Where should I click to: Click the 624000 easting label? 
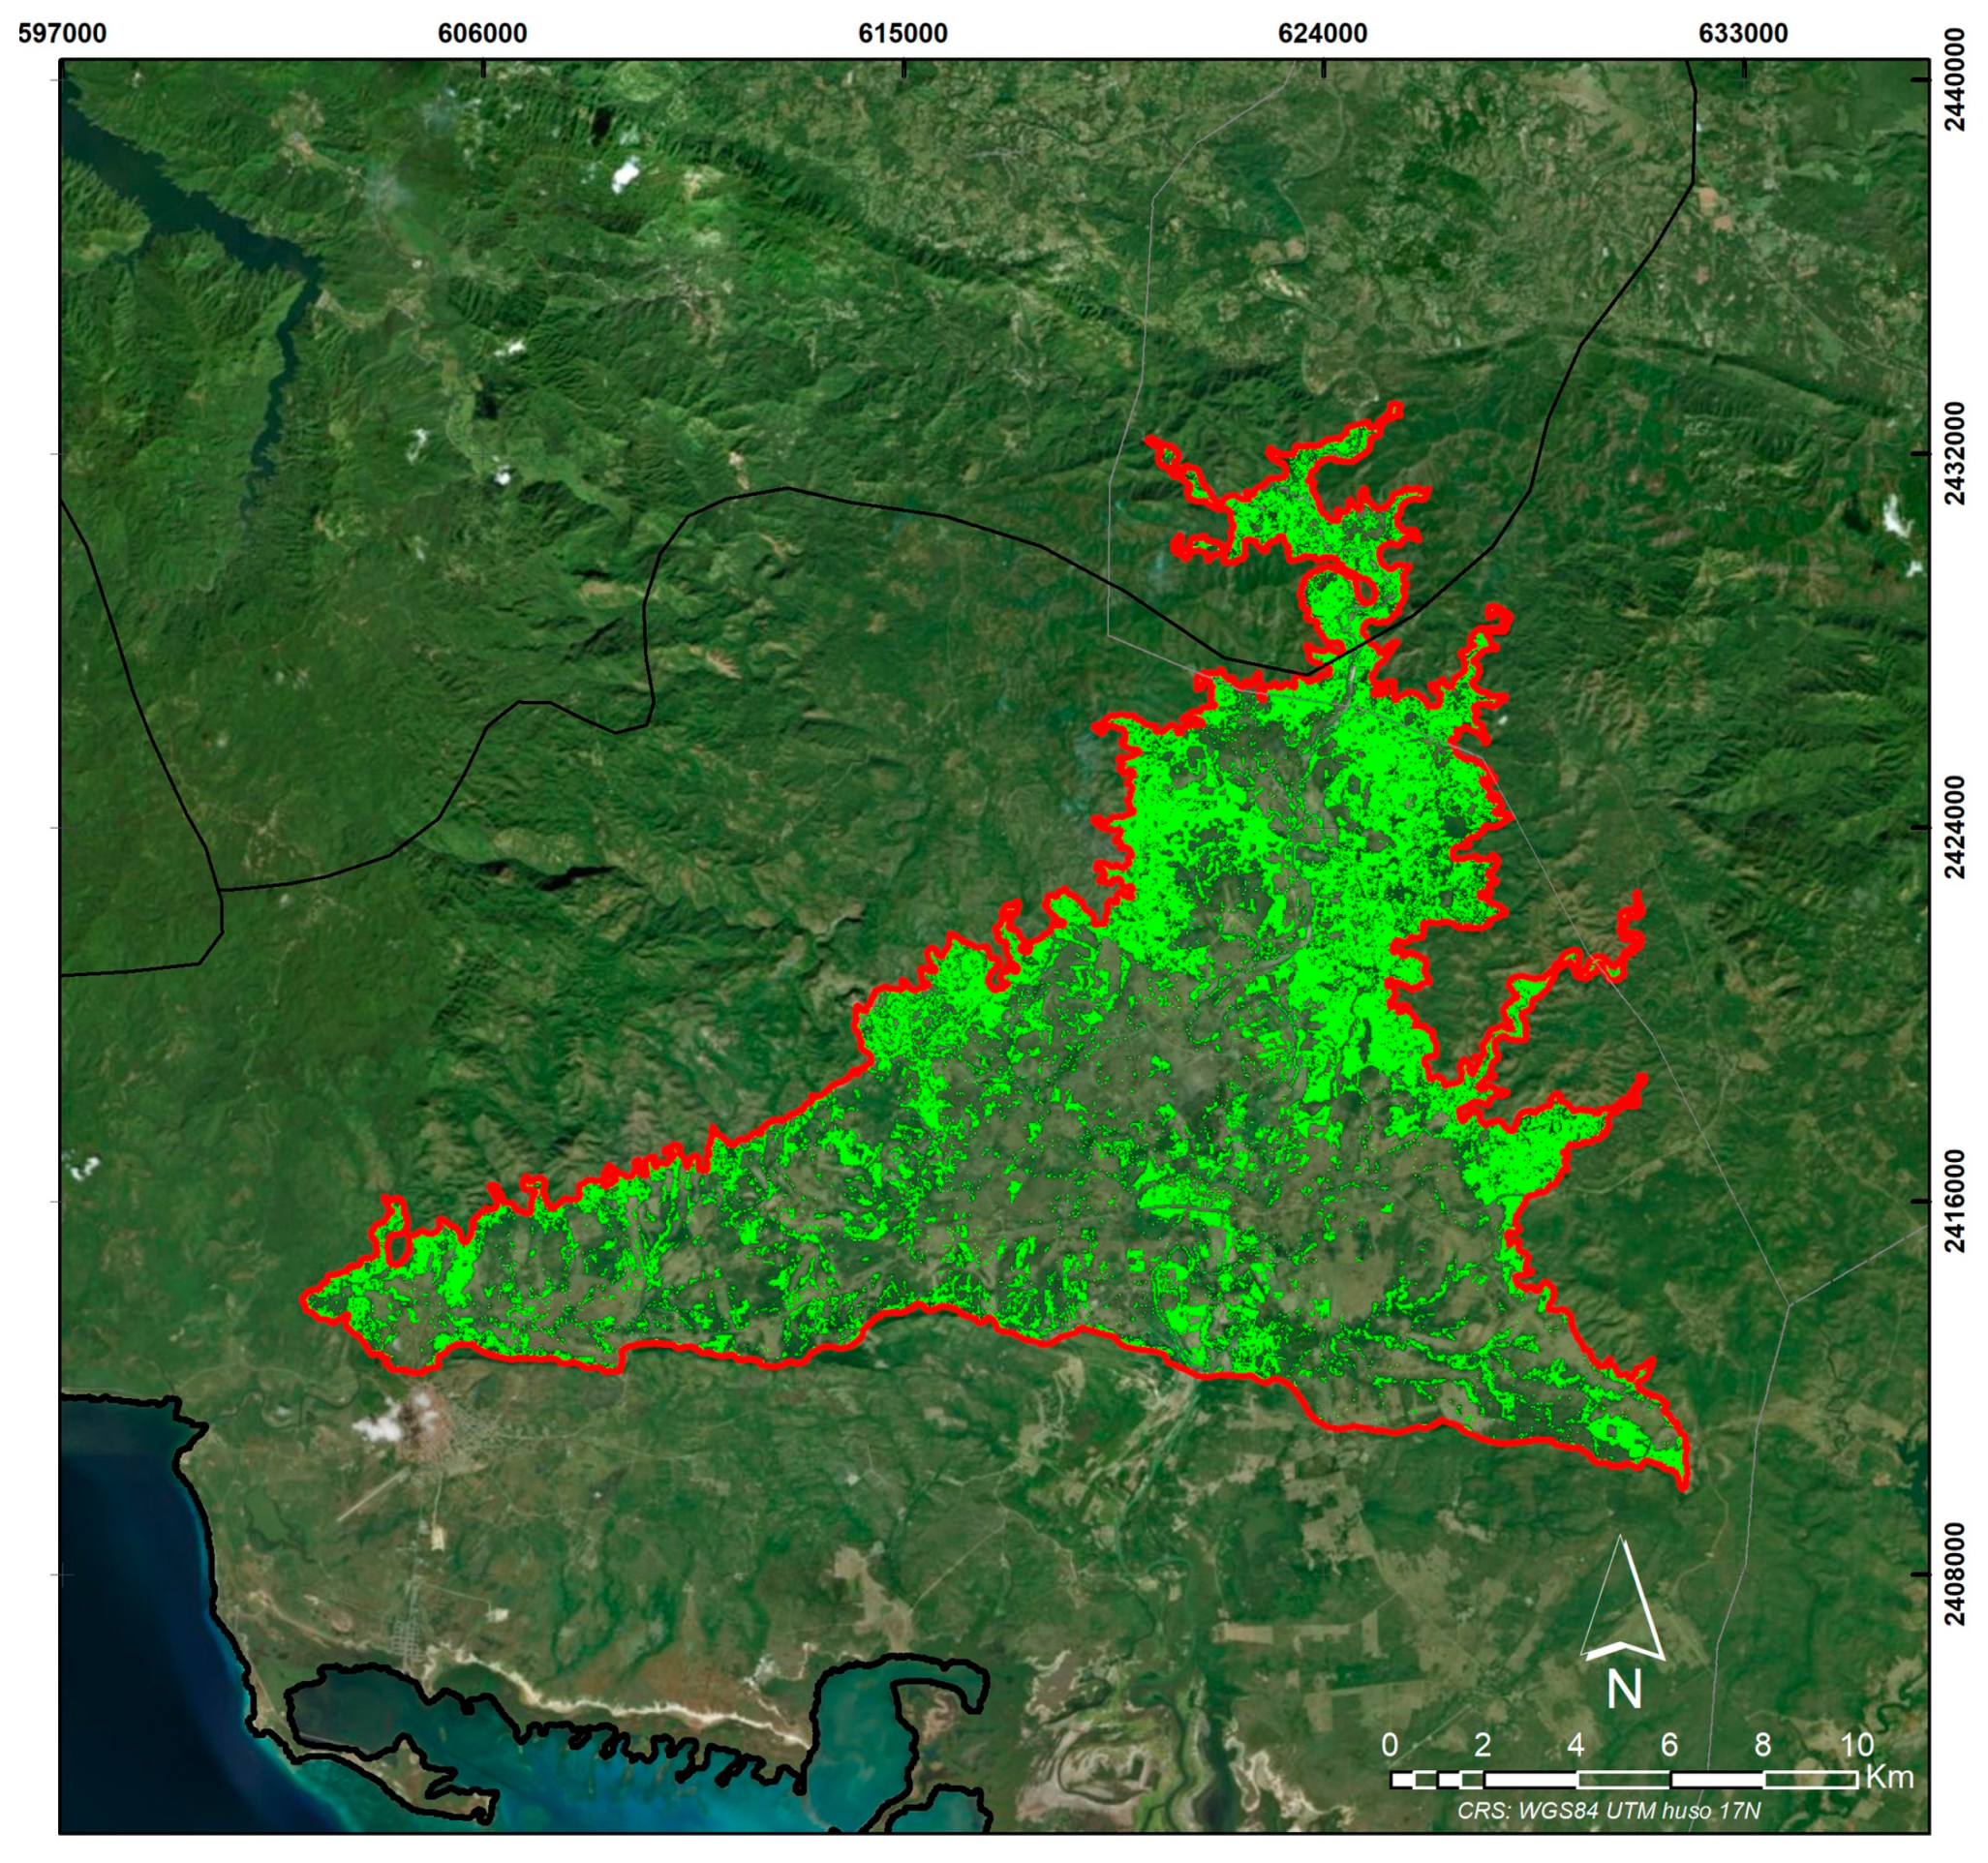[1323, 33]
